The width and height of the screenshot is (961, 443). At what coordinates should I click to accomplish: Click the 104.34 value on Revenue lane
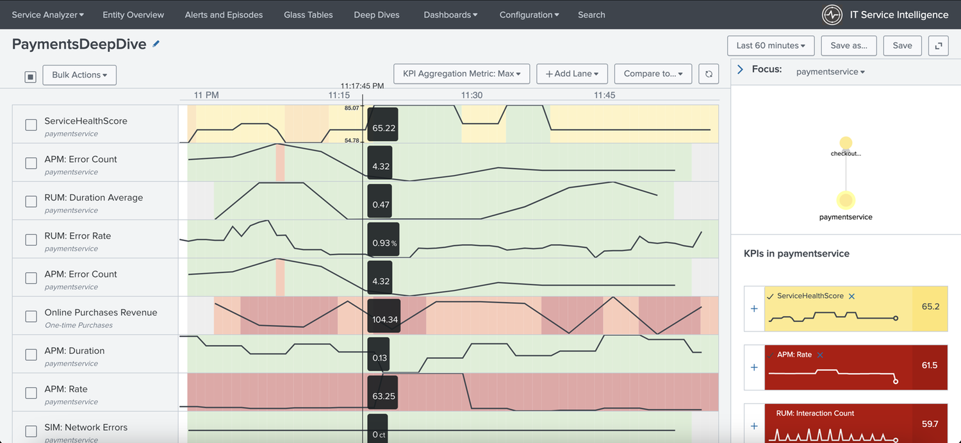click(384, 319)
